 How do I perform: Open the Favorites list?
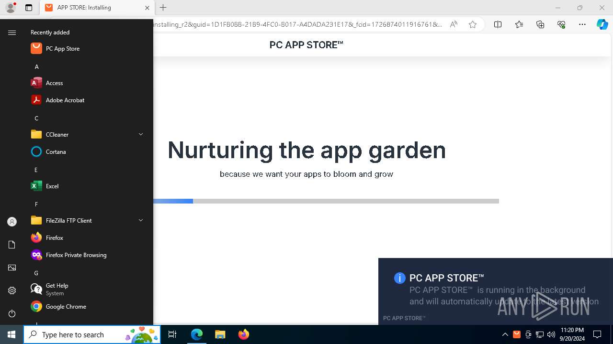[519, 24]
